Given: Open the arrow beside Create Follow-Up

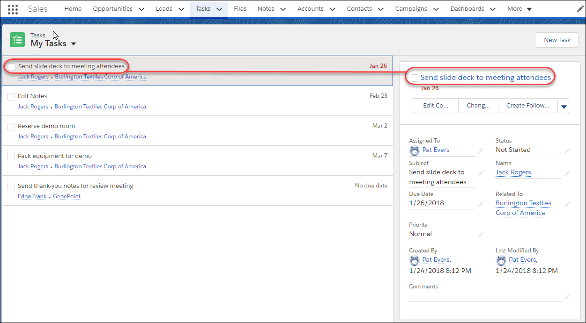Looking at the screenshot, I should pyautogui.click(x=564, y=105).
